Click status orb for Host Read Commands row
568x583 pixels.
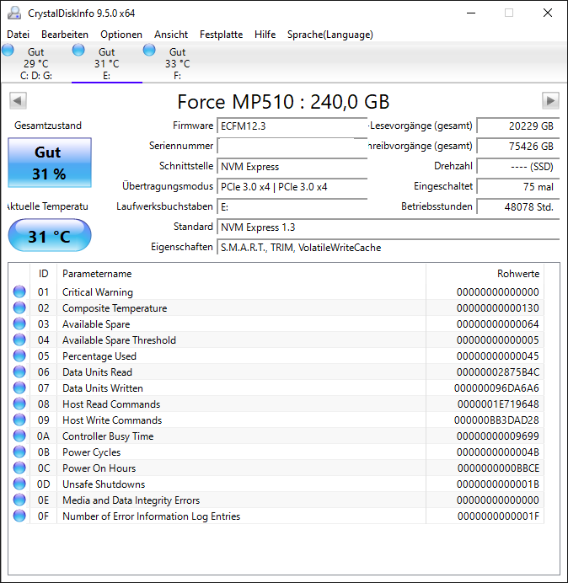pos(19,404)
